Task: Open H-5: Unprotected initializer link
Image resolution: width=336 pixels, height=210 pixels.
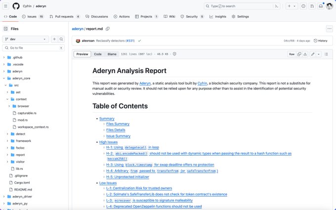Action: point(127,177)
